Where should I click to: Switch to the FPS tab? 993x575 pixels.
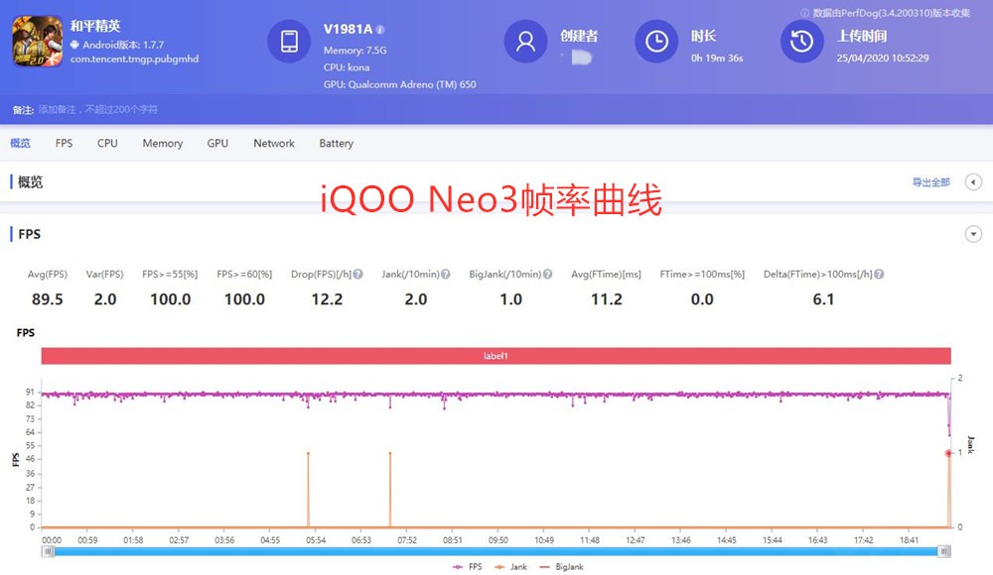click(x=64, y=143)
